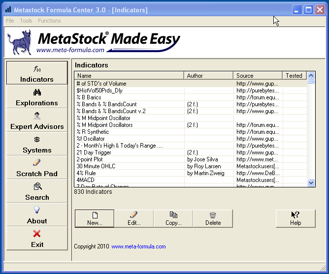Copy the selected indicator
Viewport: 329px width, 274px height.
click(173, 218)
